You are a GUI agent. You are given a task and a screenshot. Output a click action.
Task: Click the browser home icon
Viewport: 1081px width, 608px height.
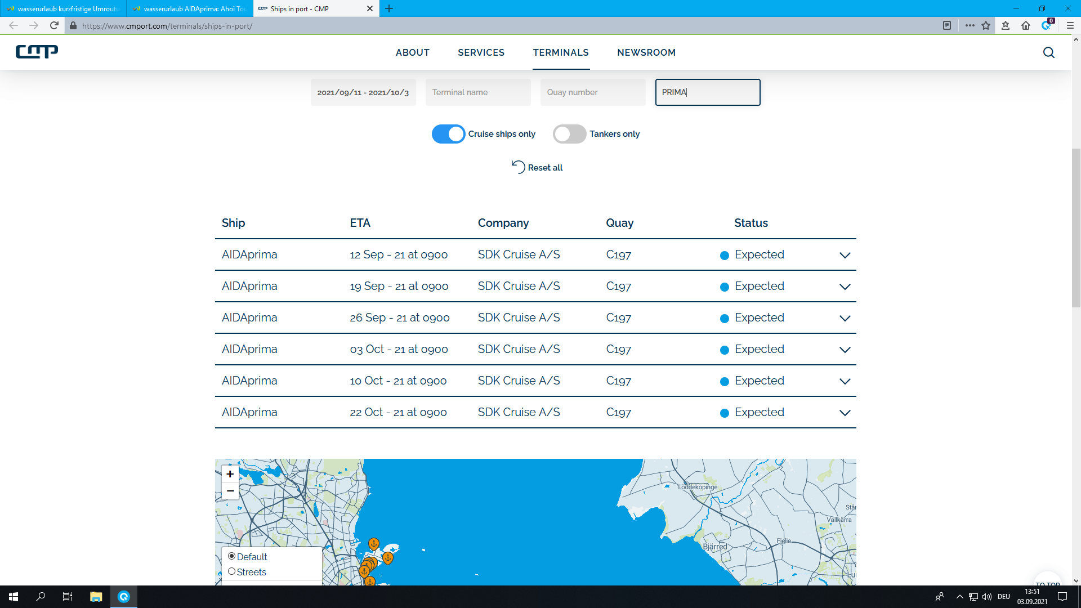pyautogui.click(x=1026, y=25)
